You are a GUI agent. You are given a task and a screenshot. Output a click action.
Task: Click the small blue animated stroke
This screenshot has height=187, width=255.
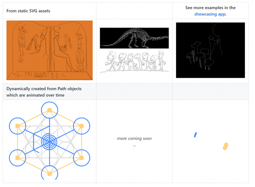point(195,135)
